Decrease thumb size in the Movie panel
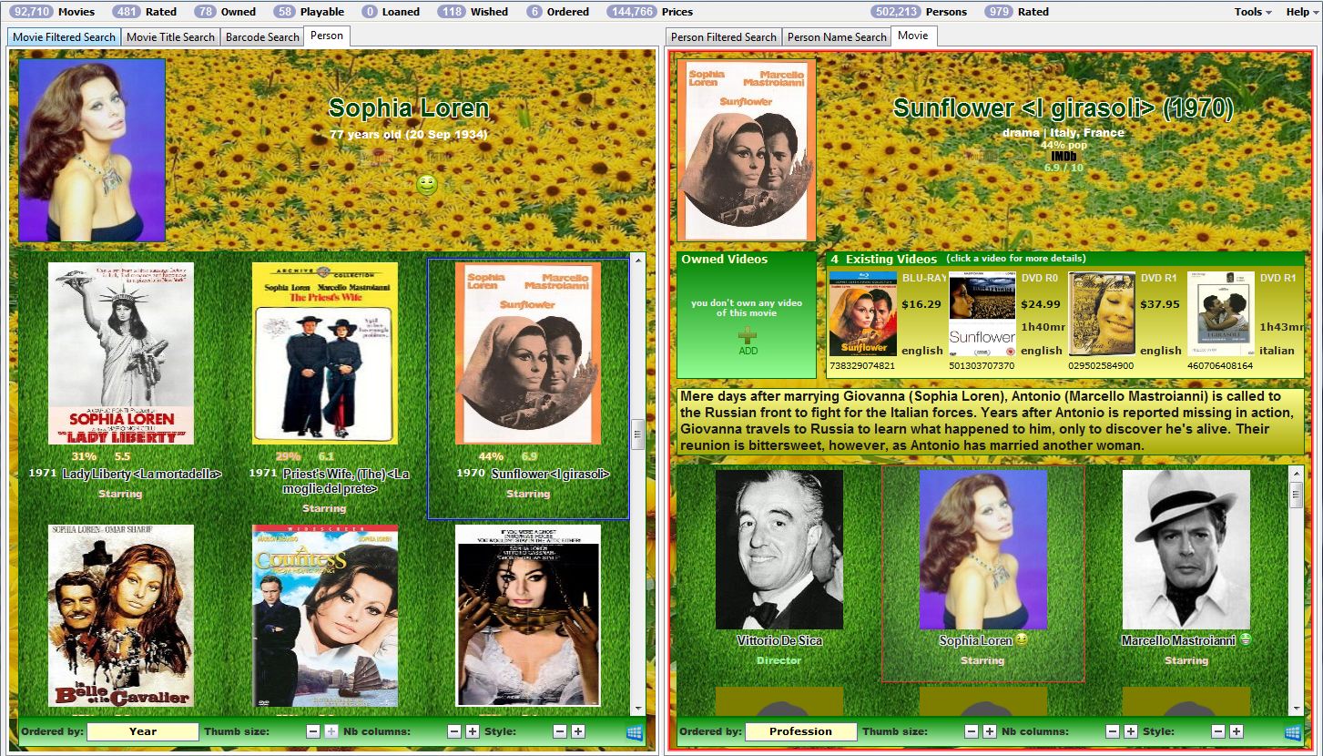Screen dimensions: 1323x756 972,731
